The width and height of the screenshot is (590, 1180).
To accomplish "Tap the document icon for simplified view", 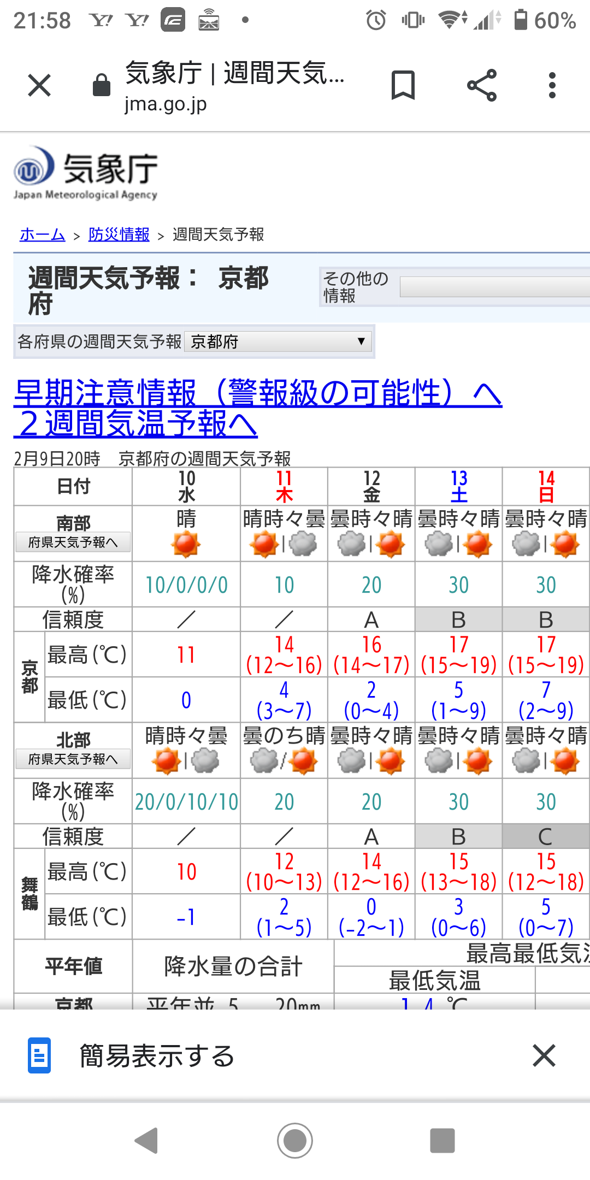I will pos(39,1055).
